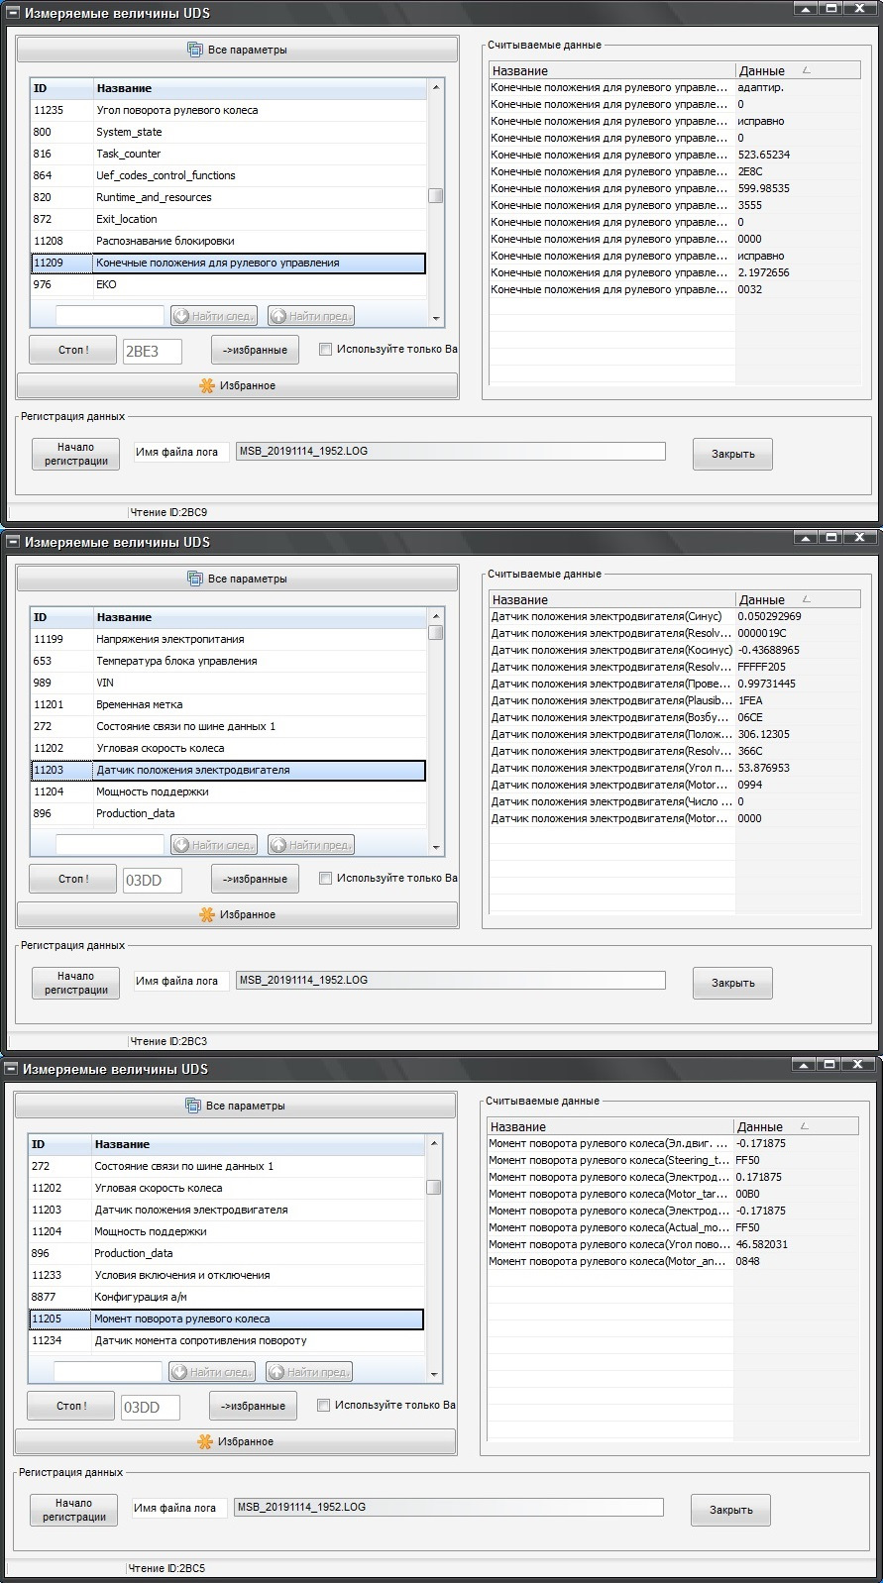Screen dimensions: 883x1583
Task: Click '->избранные' in the middle window
Action: coord(255,879)
